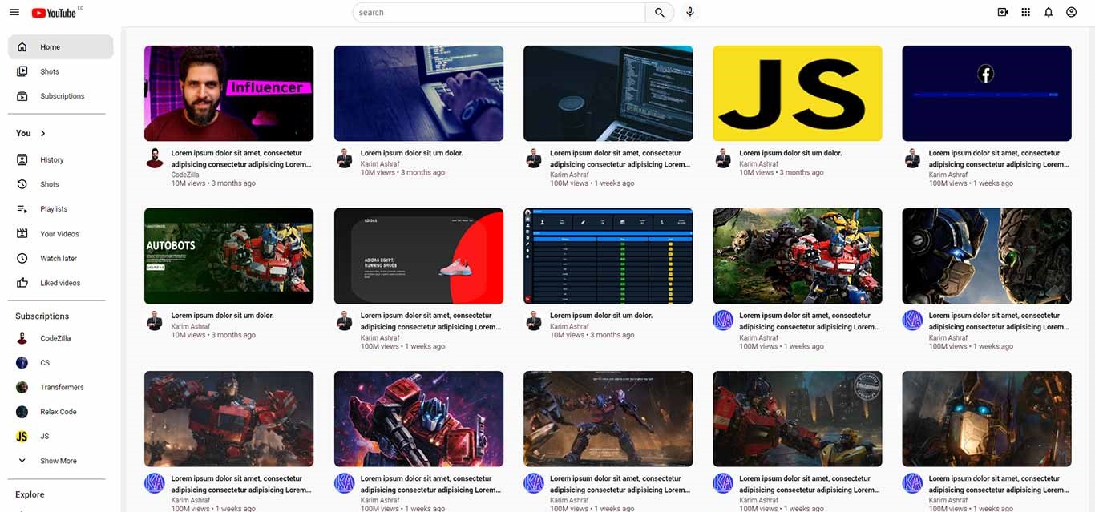Go to Watch later list
This screenshot has height=512, width=1095.
click(58, 259)
